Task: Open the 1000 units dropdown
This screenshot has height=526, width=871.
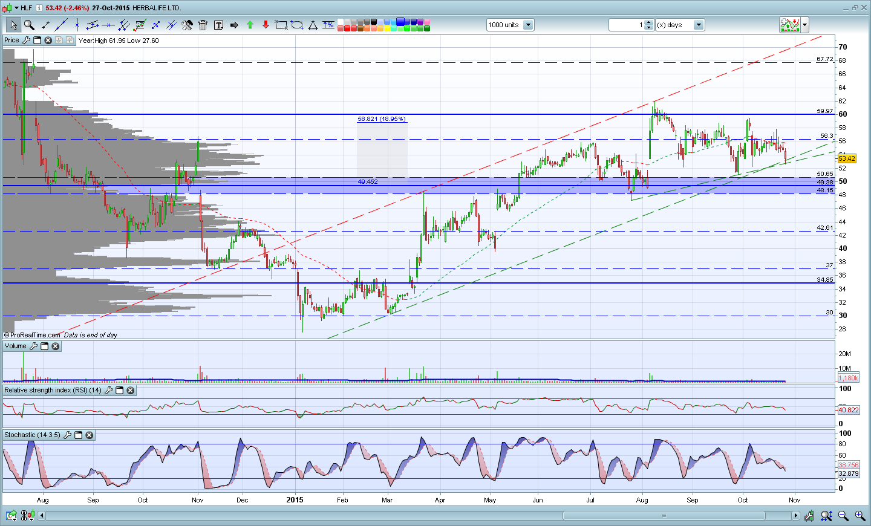Action: (x=528, y=25)
